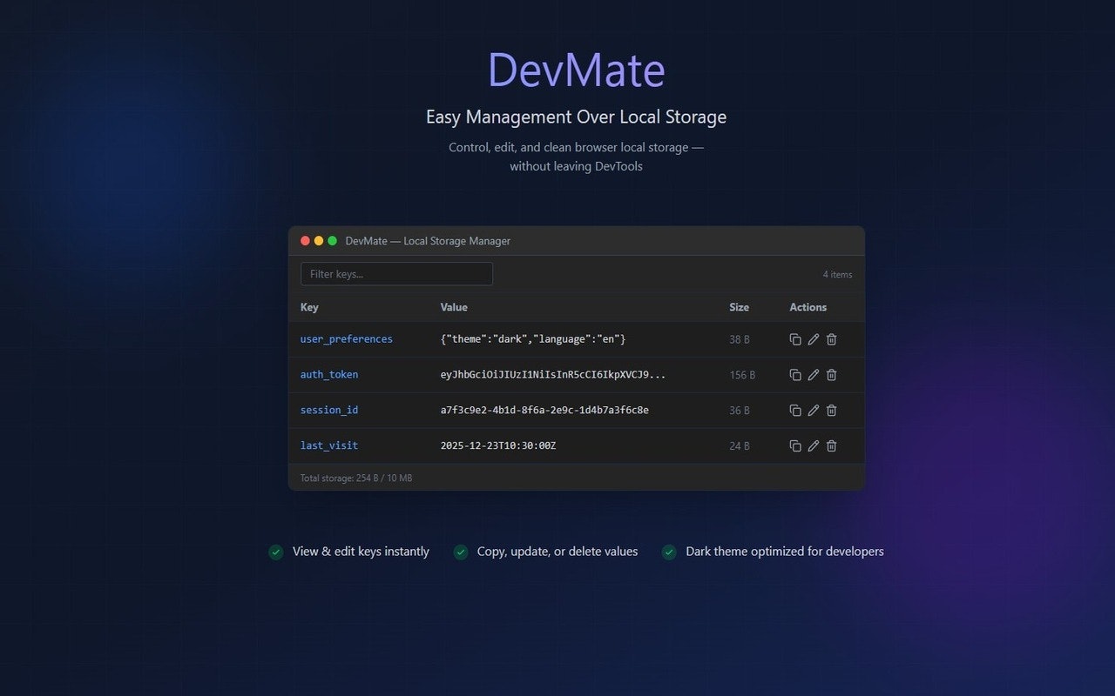Image resolution: width=1115 pixels, height=696 pixels.
Task: Open the auth_token key link
Action: (x=328, y=374)
